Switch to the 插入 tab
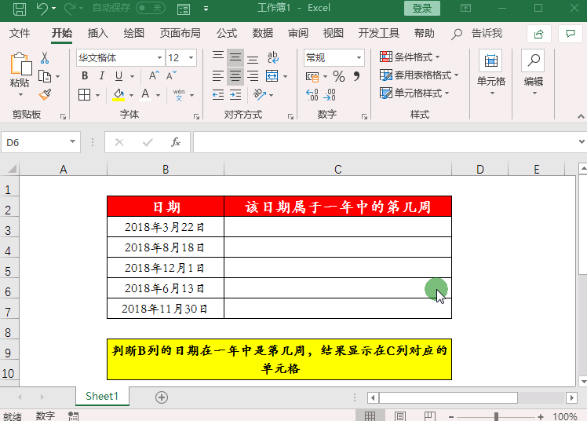Screen dimensions: 587x421 pyautogui.click(x=98, y=33)
